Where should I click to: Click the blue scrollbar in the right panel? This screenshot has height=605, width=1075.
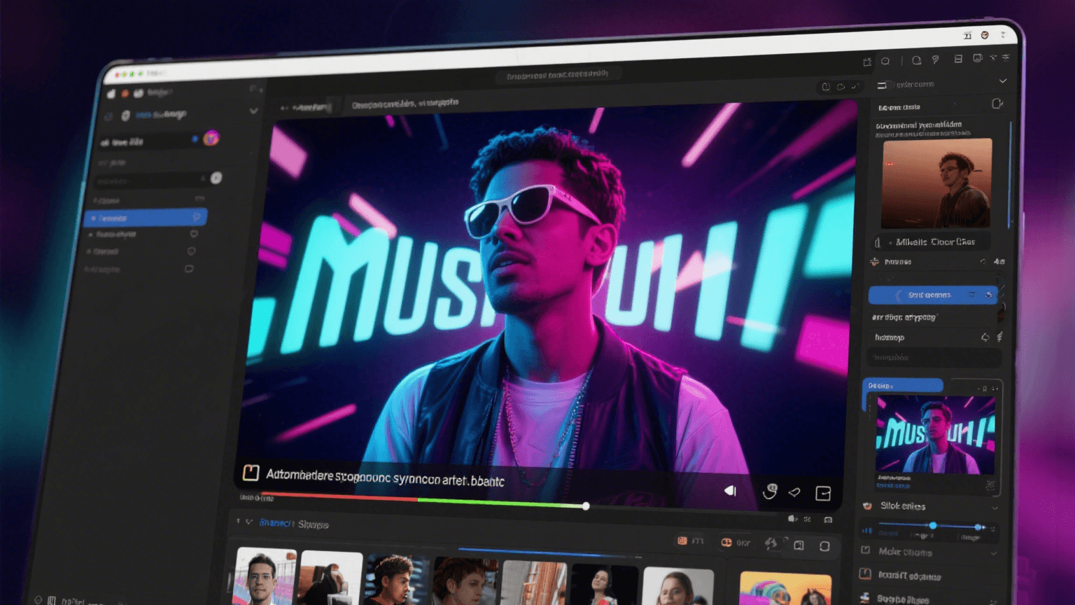click(x=1010, y=175)
